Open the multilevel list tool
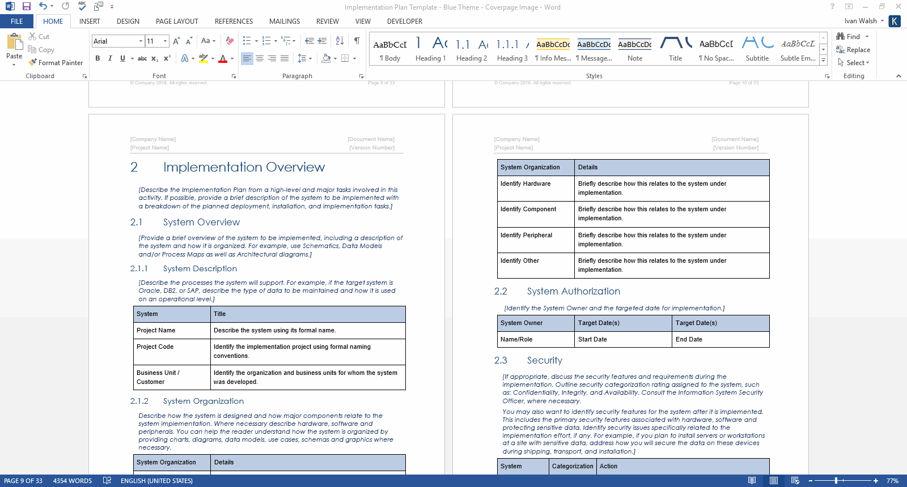Viewport: 907px width, 487px height. click(286, 41)
